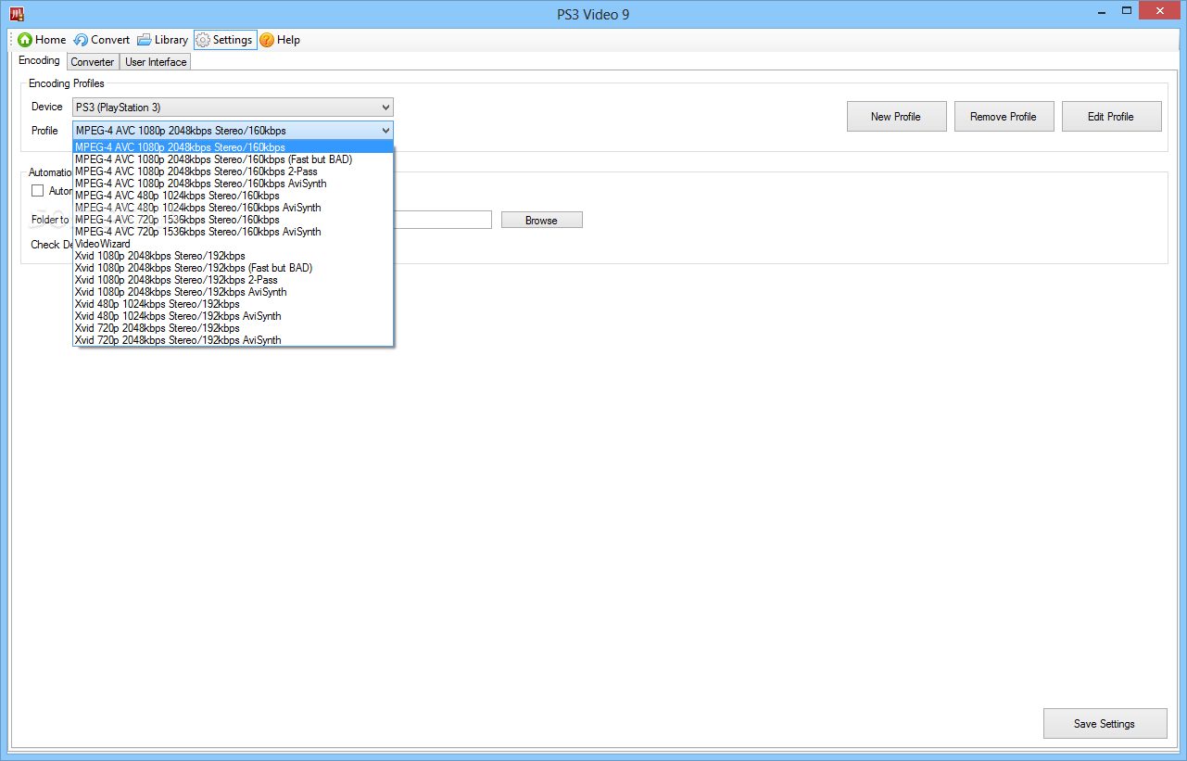Click the orange Help question mark icon
Image resolution: width=1187 pixels, height=761 pixels.
coord(267,40)
